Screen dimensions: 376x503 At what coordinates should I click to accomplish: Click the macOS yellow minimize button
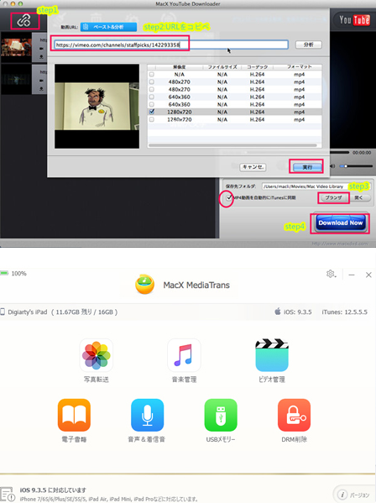click(x=13, y=3)
